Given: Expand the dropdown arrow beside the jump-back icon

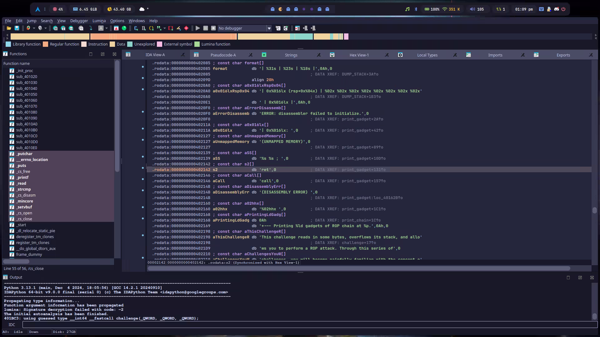Looking at the screenshot, I should click(x=34, y=28).
